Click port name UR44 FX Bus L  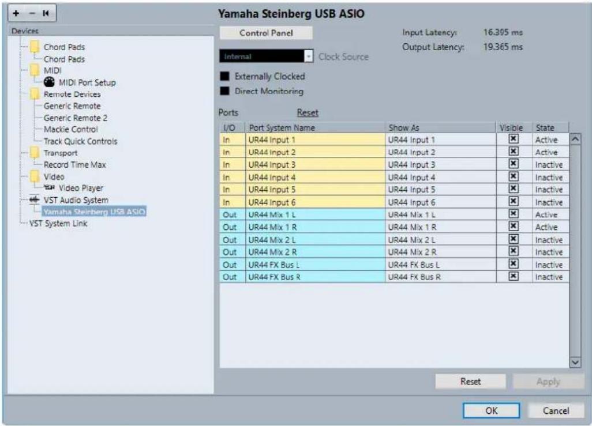point(315,265)
